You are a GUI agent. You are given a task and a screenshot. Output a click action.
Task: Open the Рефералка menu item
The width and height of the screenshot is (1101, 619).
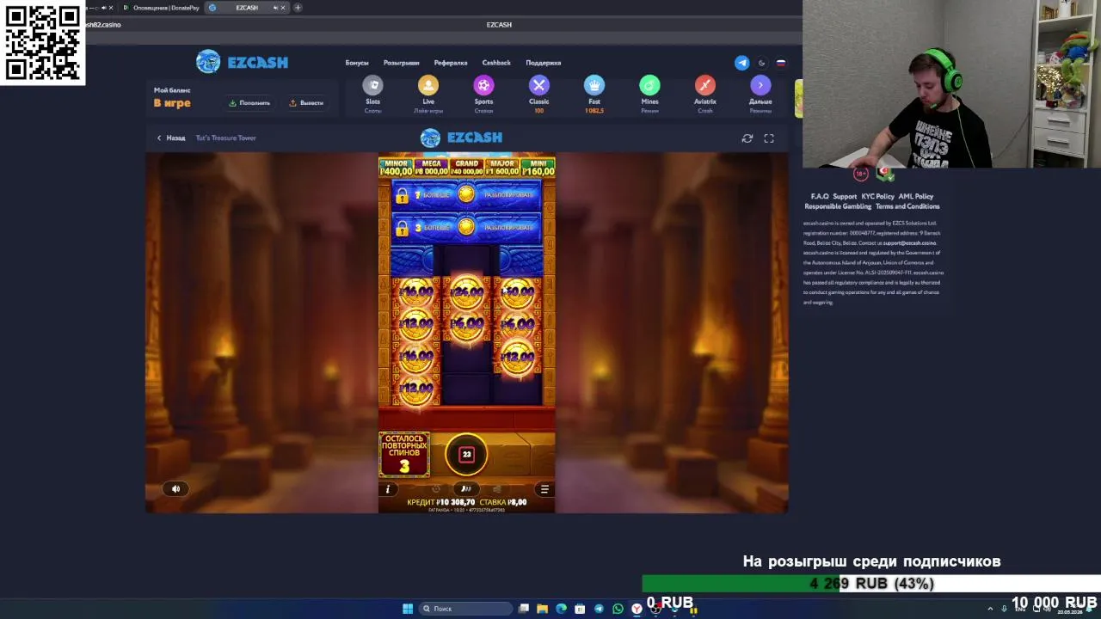coord(451,63)
